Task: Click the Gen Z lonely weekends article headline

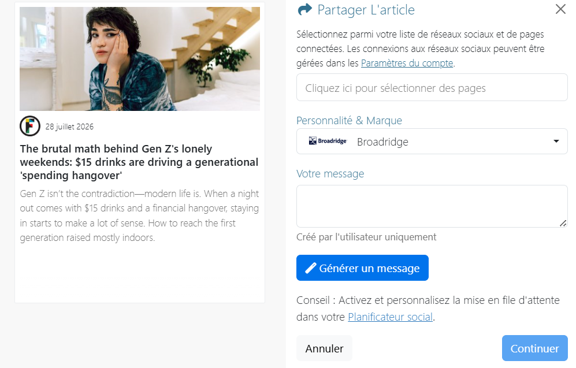Action: pyautogui.click(x=139, y=162)
